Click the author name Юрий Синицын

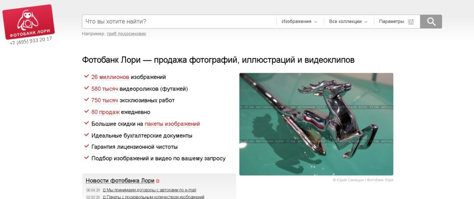point(348,180)
